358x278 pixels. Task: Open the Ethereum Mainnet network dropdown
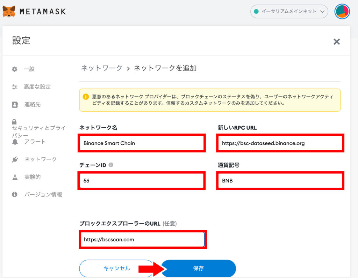click(x=289, y=12)
